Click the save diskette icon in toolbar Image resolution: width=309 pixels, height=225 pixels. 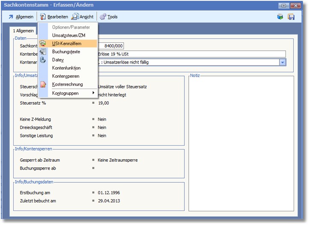click(291, 17)
